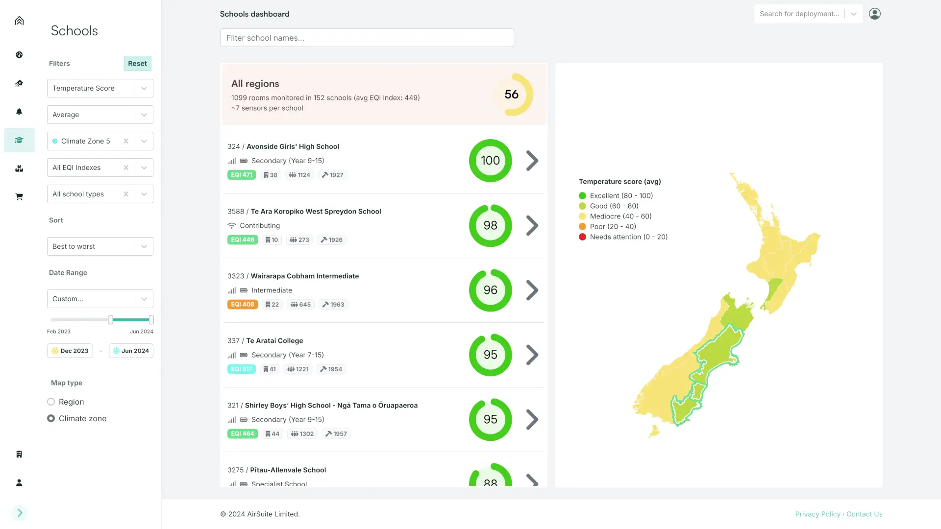The width and height of the screenshot is (941, 529).
Task: Select the Climate zone map type
Action: 51,419
